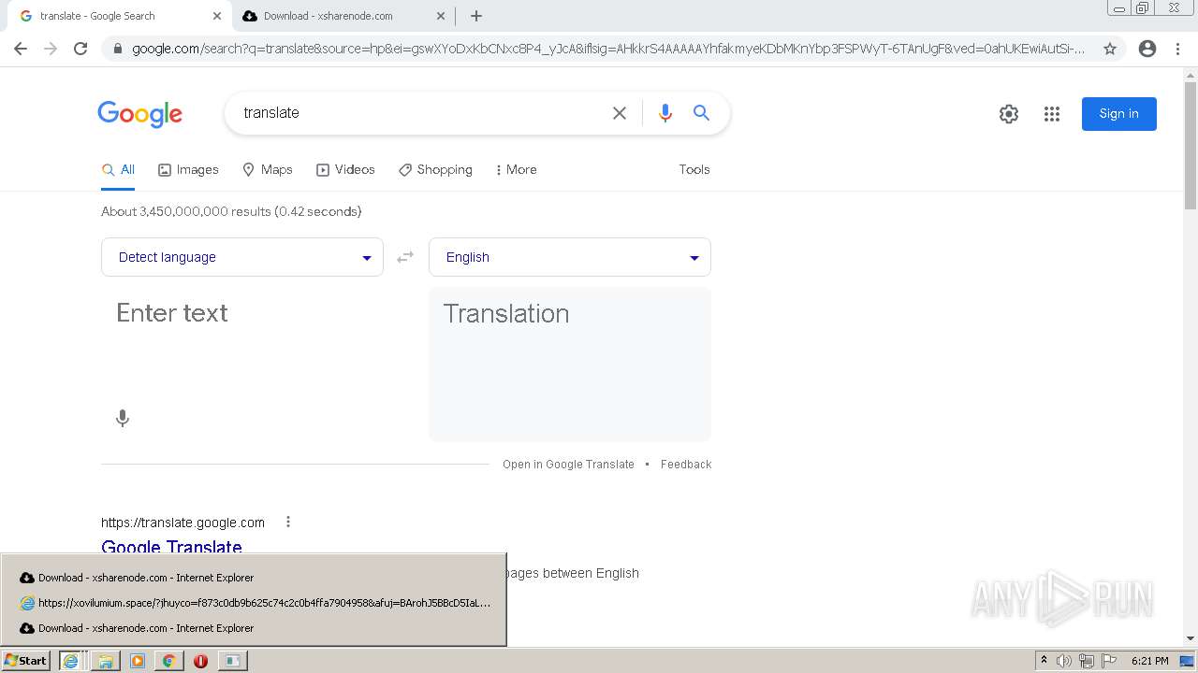Bookmark this page with the star icon
The height and width of the screenshot is (673, 1198).
(1110, 49)
